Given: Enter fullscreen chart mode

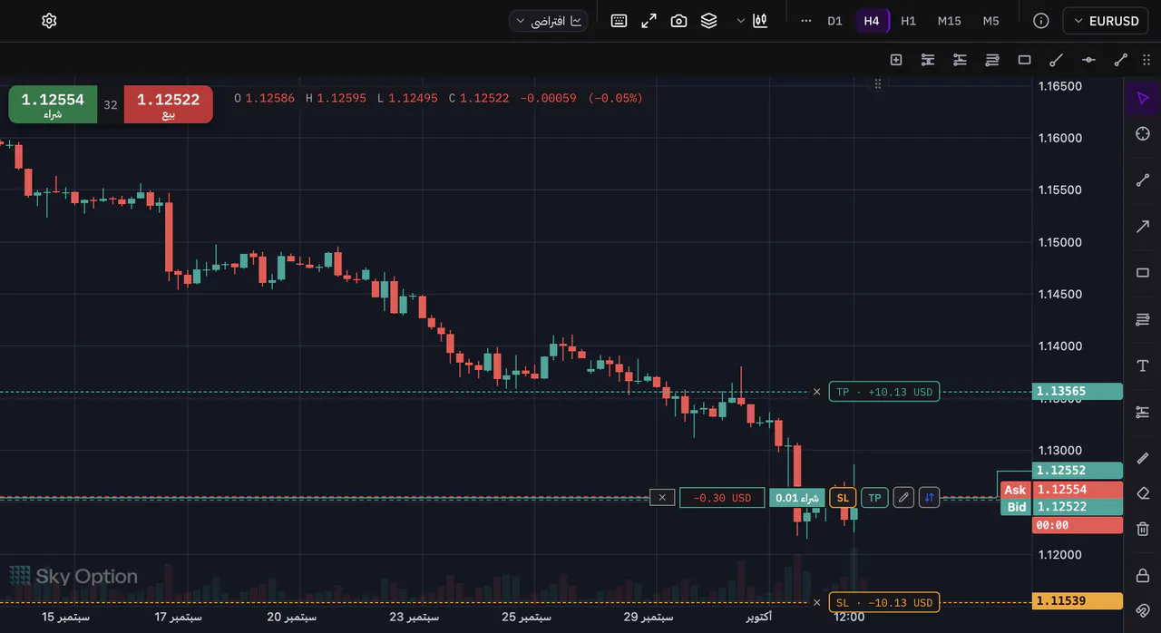Looking at the screenshot, I should [649, 21].
